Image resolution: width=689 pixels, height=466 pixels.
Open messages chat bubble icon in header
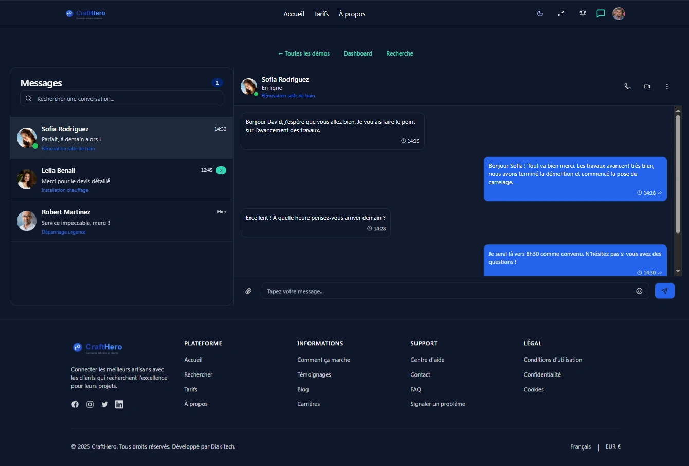(x=601, y=14)
